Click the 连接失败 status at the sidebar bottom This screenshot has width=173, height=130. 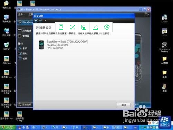25,104
